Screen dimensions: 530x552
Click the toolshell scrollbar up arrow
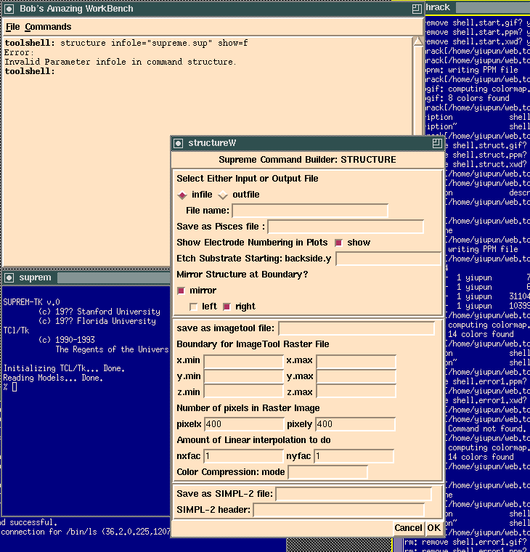tap(417, 42)
